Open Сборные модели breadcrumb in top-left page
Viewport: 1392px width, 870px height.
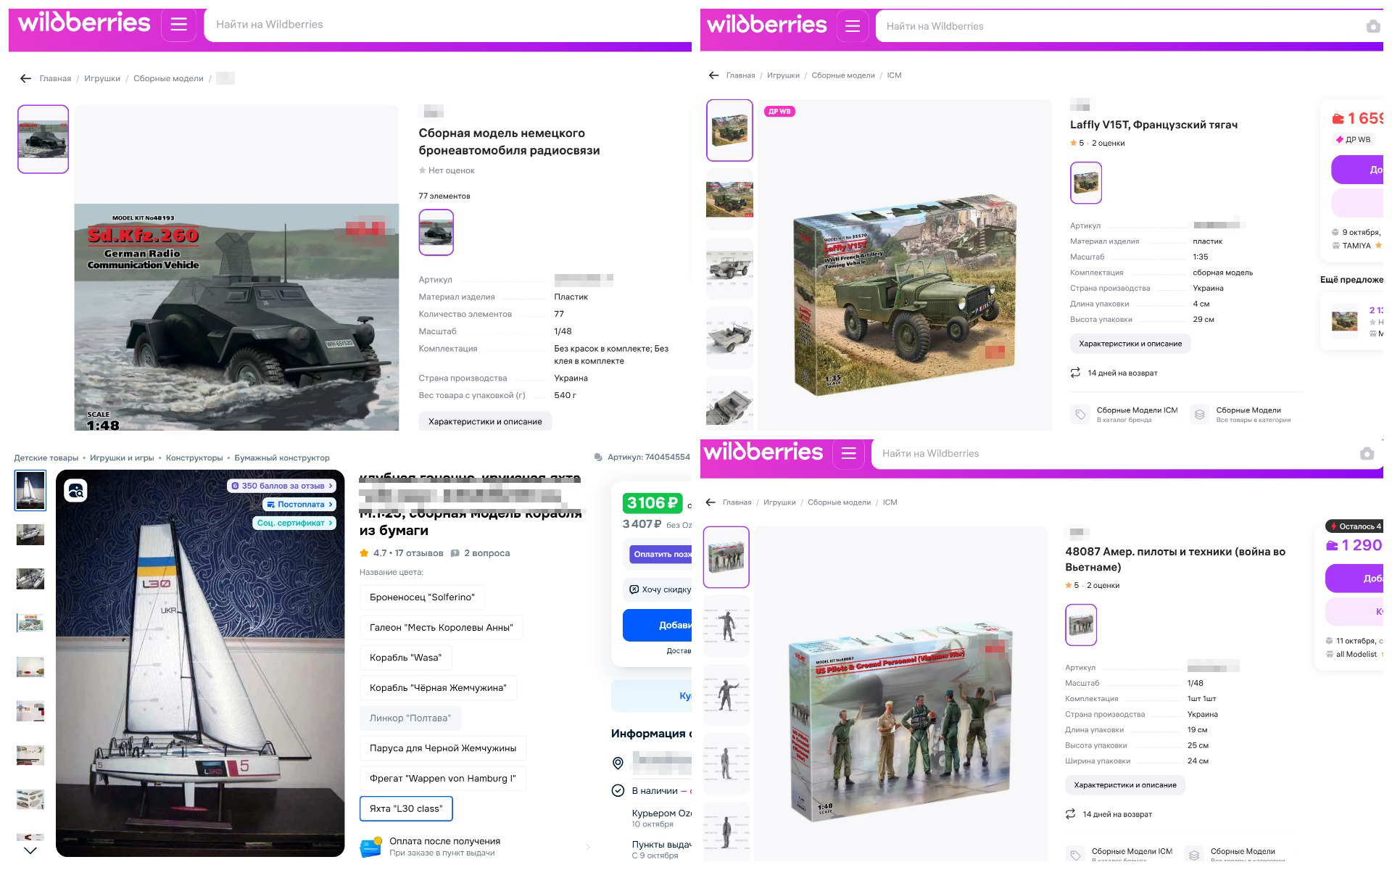pos(168,78)
